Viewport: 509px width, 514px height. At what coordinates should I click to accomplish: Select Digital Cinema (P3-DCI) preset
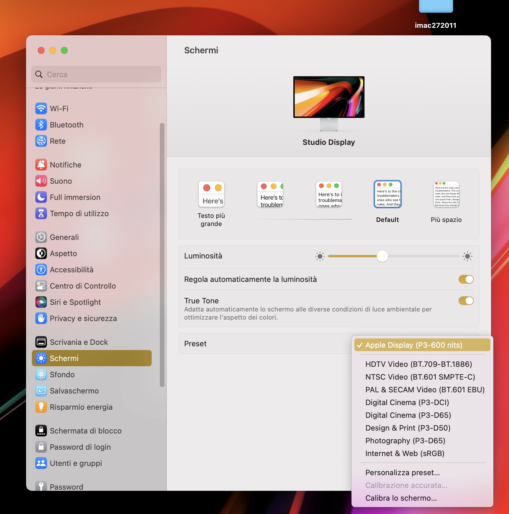(x=422, y=402)
